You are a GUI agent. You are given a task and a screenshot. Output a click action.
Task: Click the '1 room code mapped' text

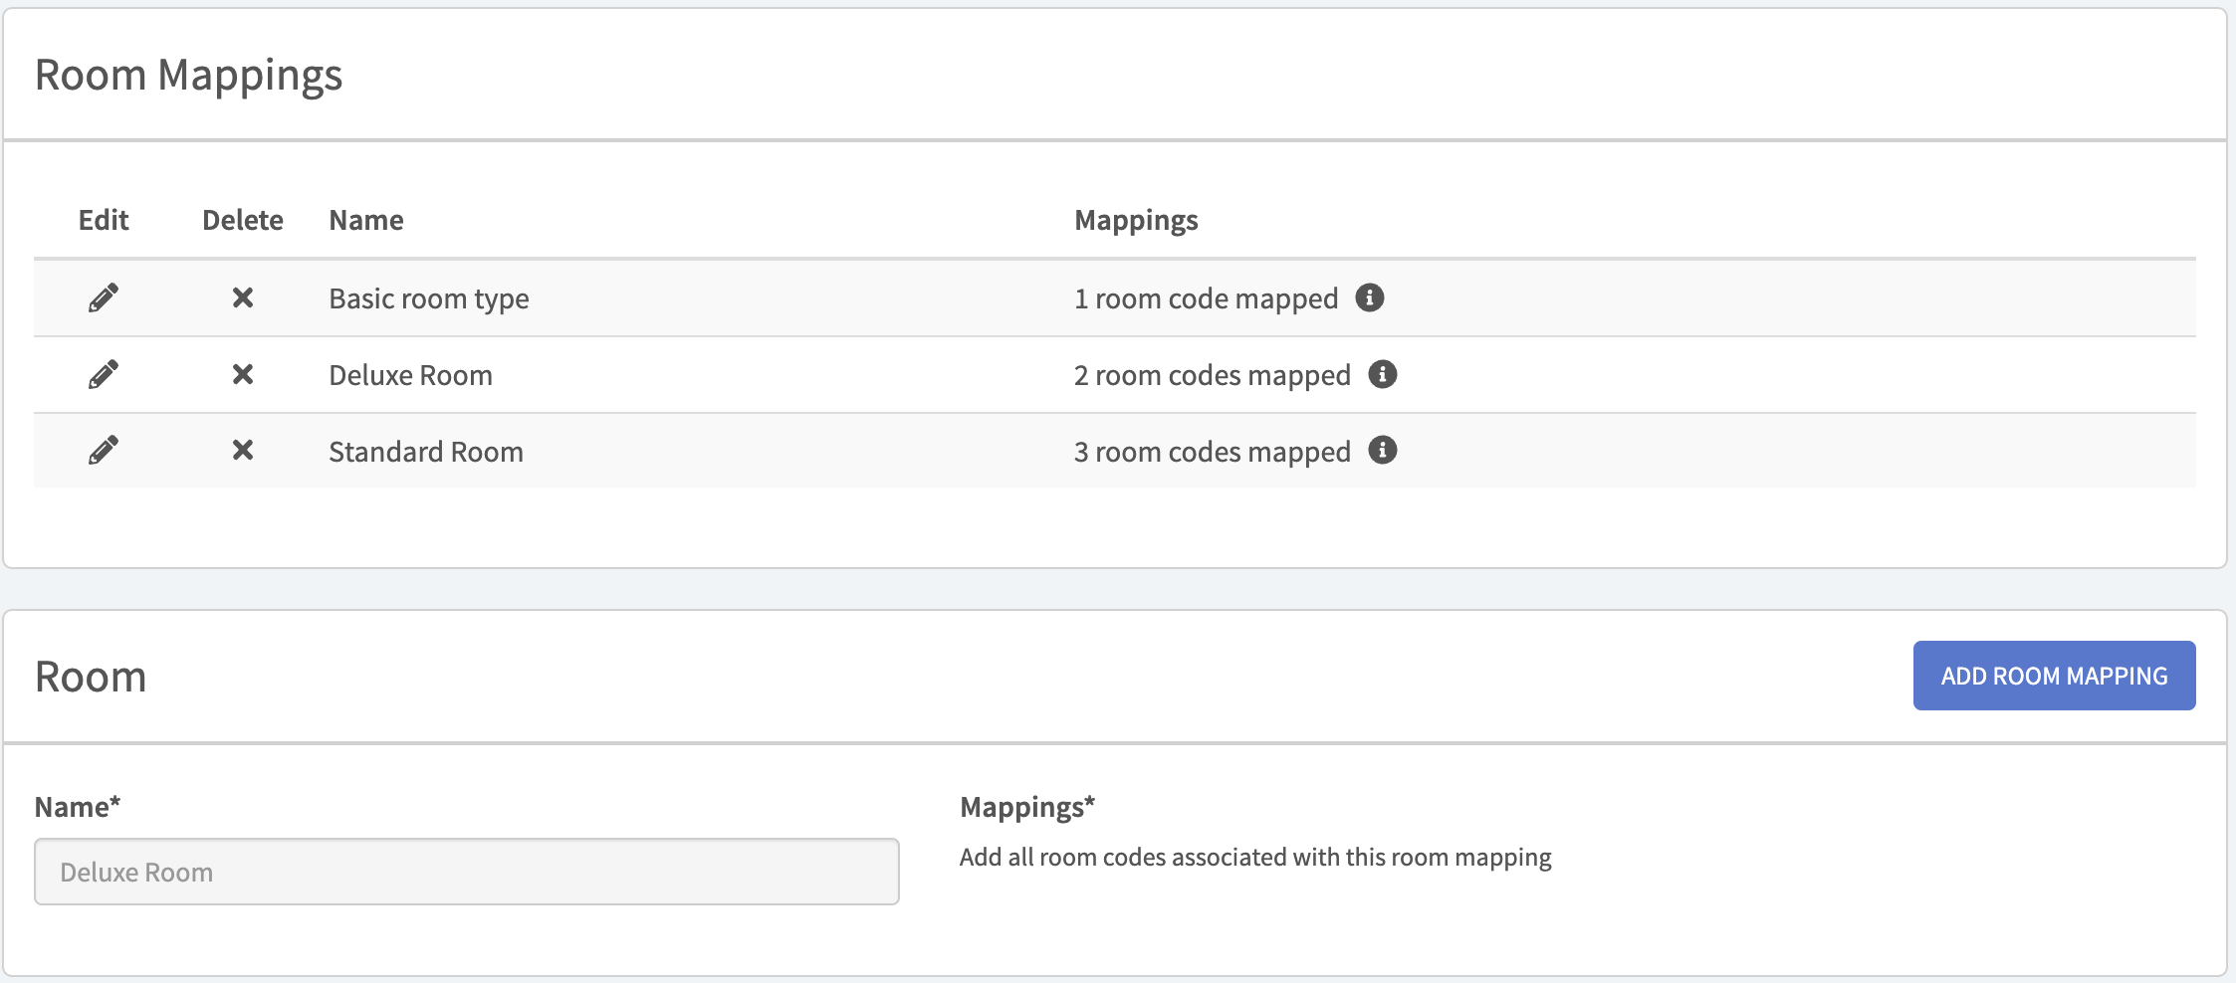point(1206,298)
